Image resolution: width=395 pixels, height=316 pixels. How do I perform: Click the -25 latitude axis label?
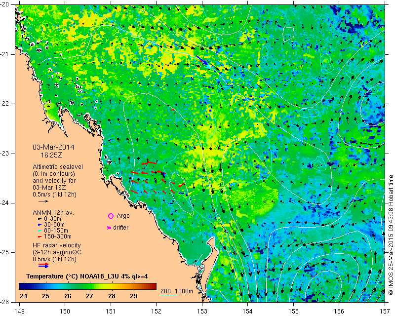5,252
